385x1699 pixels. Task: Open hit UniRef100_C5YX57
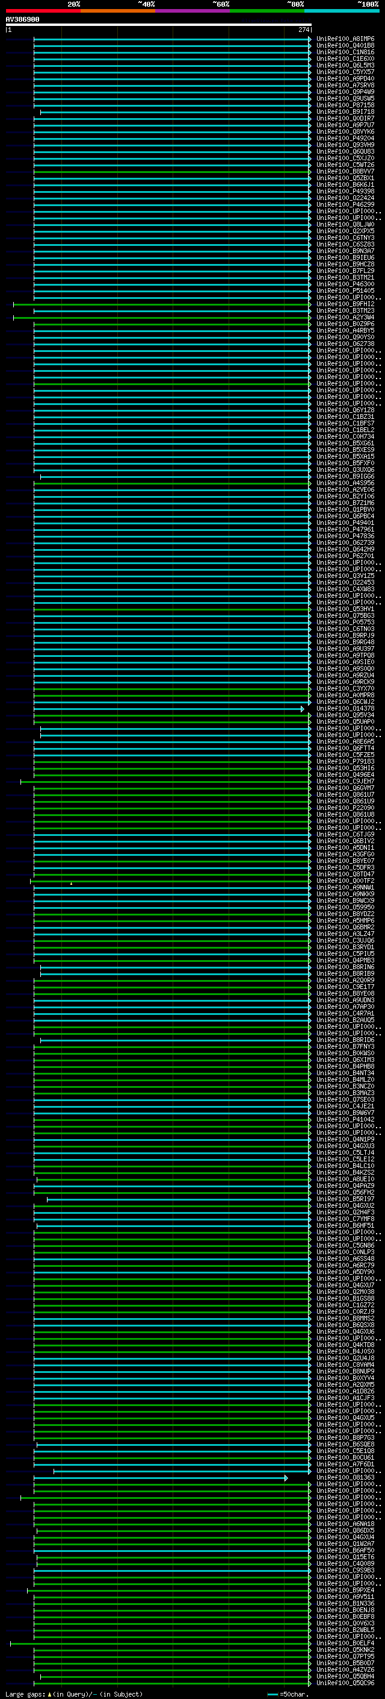[345, 72]
